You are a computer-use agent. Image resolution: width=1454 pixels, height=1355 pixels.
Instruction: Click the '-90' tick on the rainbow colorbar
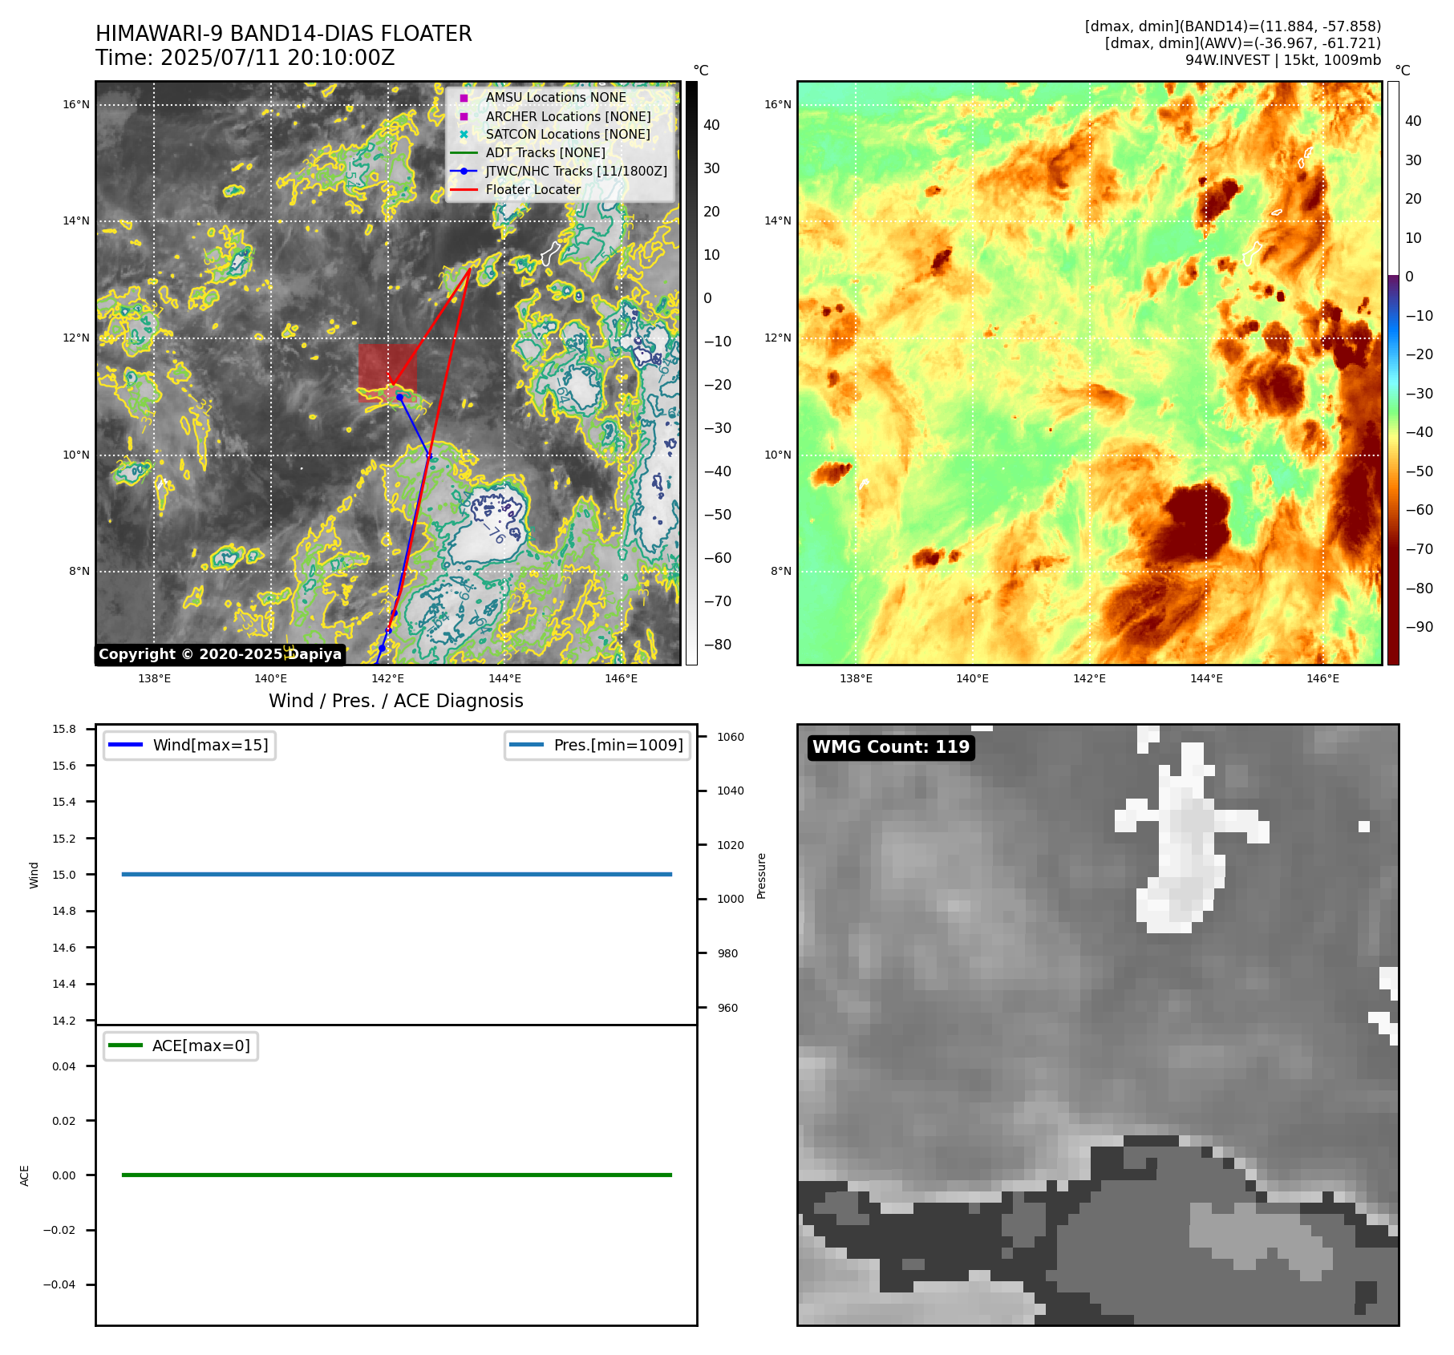[1420, 627]
